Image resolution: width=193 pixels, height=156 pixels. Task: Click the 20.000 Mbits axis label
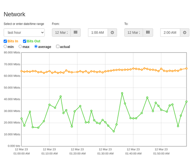pos(12,123)
